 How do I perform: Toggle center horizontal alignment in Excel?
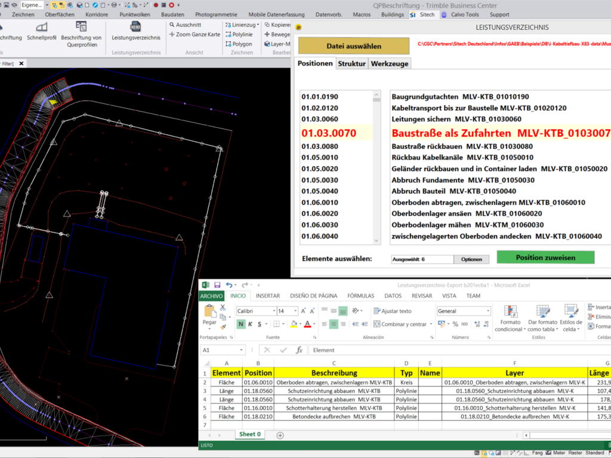pyautogui.click(x=334, y=324)
